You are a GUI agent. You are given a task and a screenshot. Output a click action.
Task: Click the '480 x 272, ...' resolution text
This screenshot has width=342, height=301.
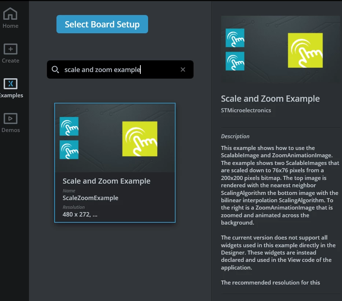[x=80, y=214]
